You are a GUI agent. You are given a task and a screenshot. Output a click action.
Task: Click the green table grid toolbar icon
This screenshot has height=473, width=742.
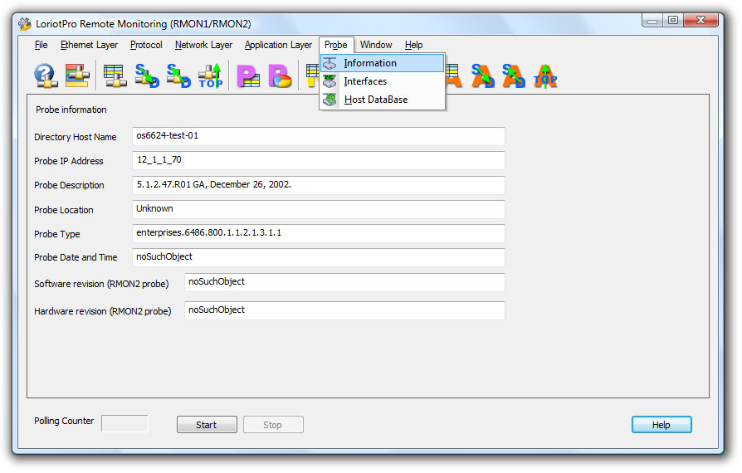point(115,76)
